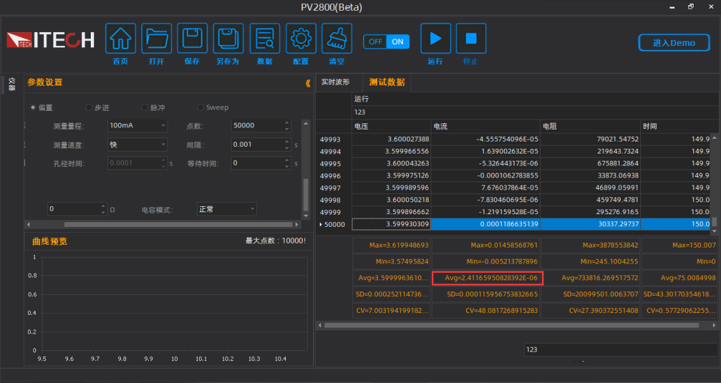Click the data table vertical scrollbar thumb
Viewport: 721px width, 383px height.
(x=714, y=222)
